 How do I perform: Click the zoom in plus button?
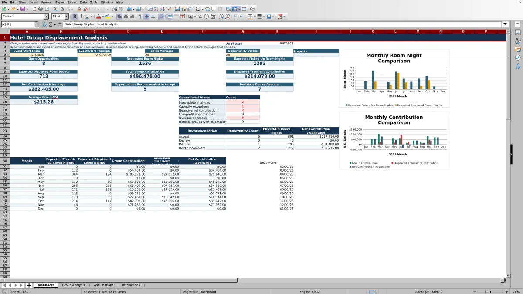(x=506, y=292)
